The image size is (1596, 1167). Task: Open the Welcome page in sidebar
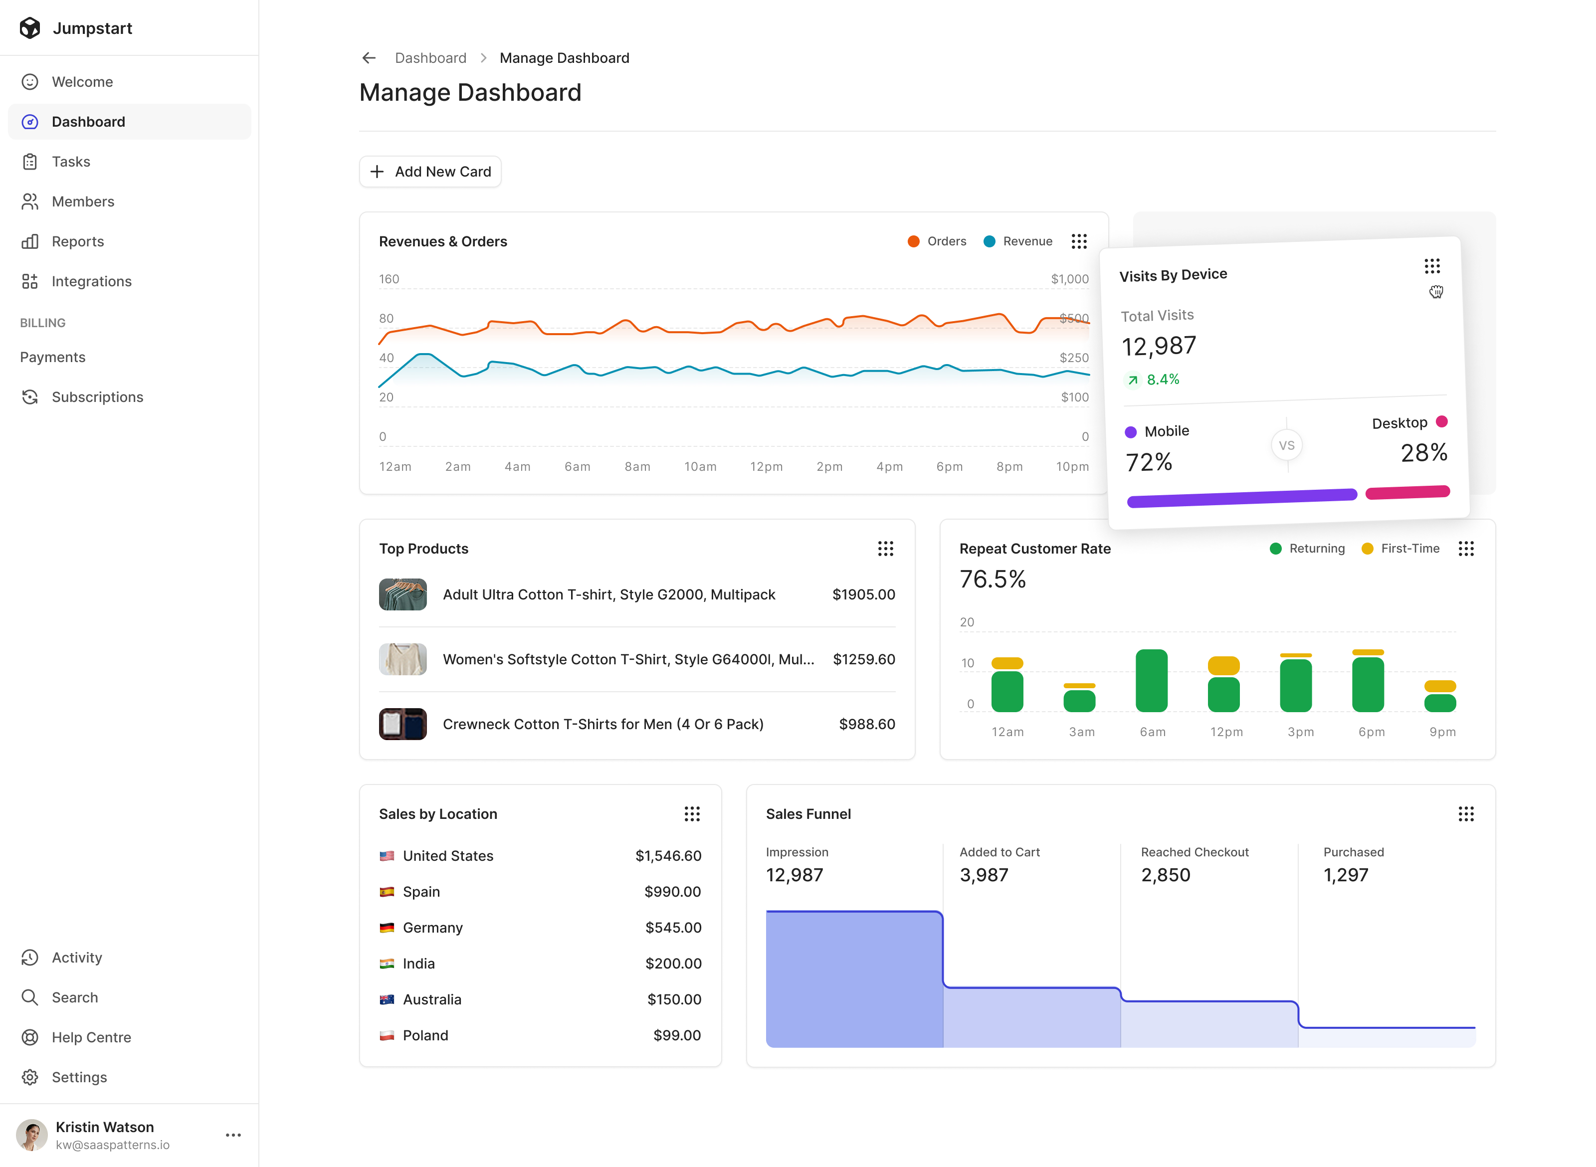[x=129, y=82]
